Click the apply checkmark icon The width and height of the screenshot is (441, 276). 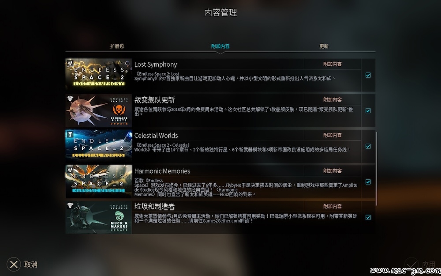(411, 265)
